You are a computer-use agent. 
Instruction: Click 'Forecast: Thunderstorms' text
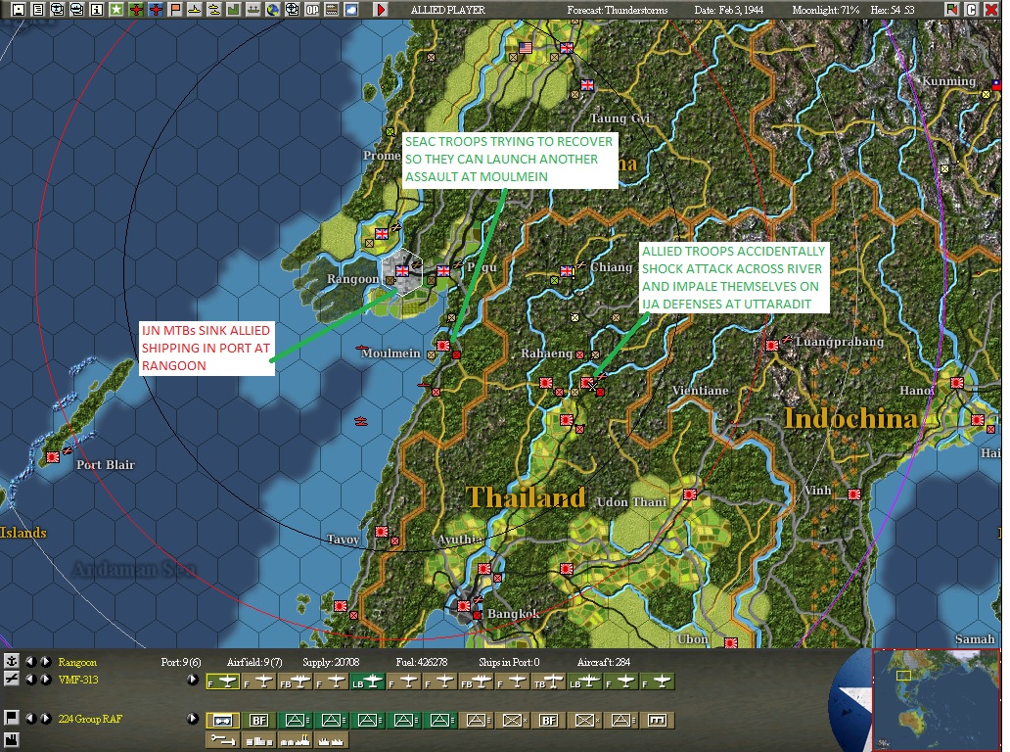[618, 10]
